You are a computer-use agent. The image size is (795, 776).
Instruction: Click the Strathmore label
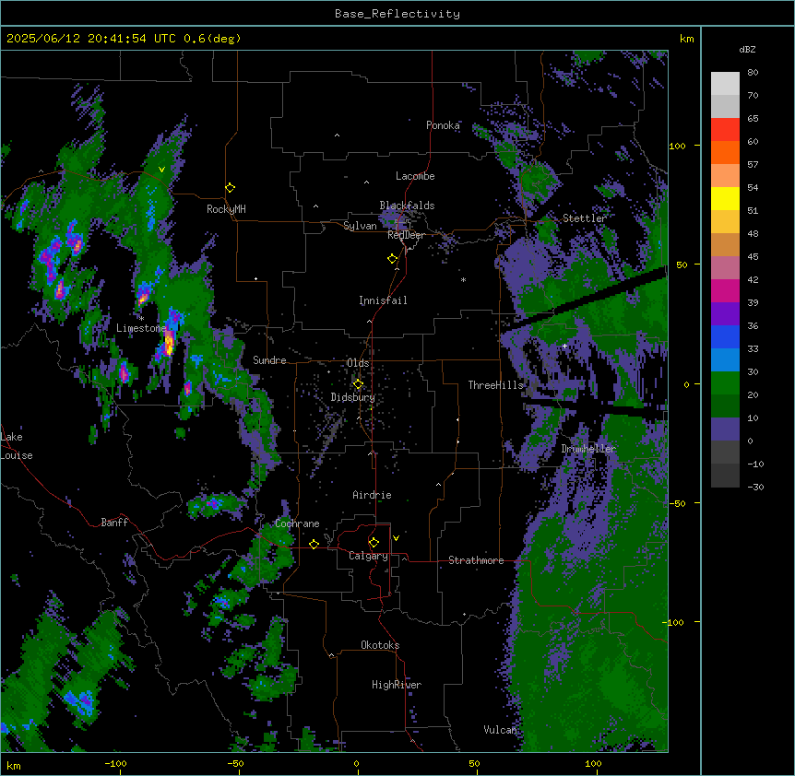pos(476,560)
